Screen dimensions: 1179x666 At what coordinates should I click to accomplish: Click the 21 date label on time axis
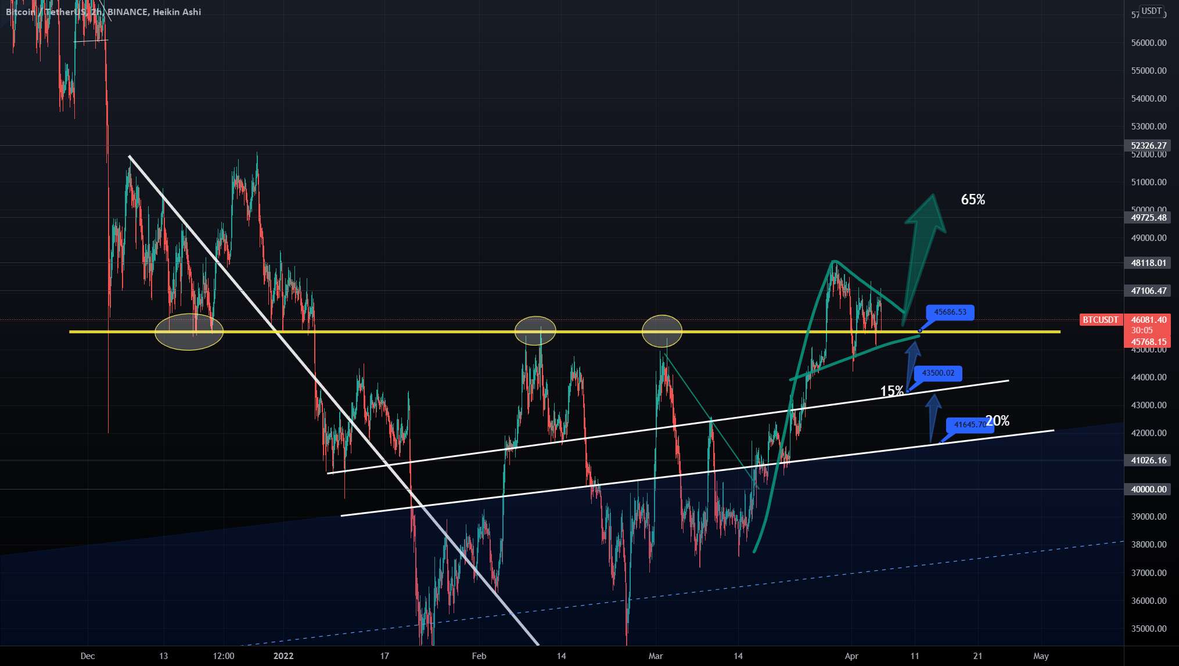[x=978, y=656]
